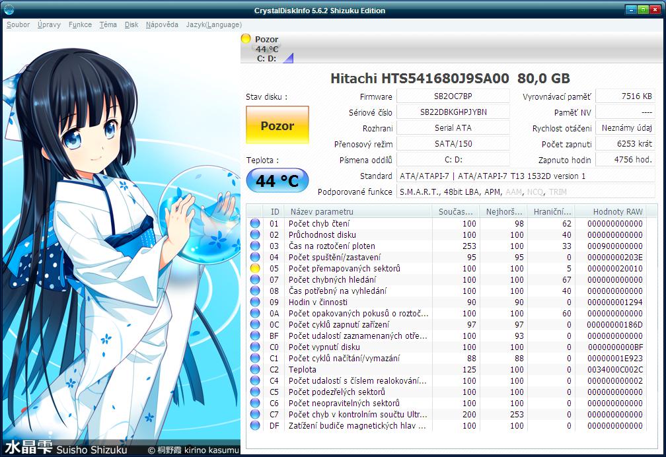Viewport: 666px width, 457px height.
Task: Select RAW value 0034000C002C
Action: click(x=615, y=370)
